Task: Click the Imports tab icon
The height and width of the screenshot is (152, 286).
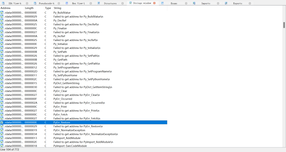Action: point(194,3)
